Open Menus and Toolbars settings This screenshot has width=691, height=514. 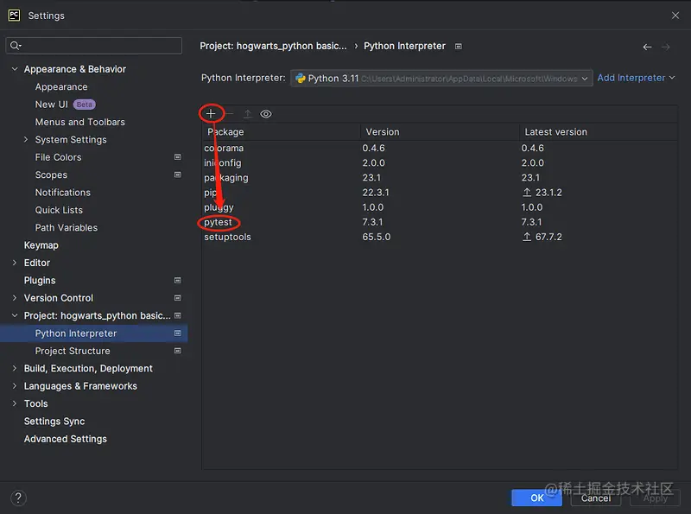pyautogui.click(x=79, y=122)
